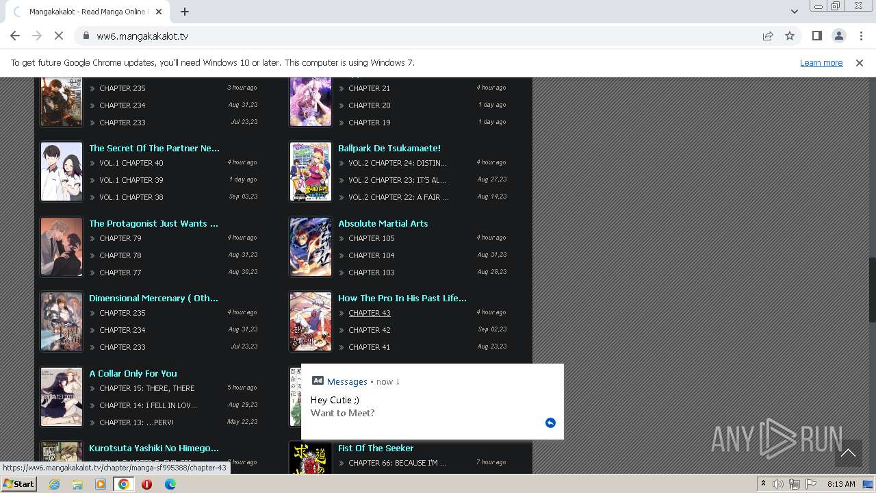The image size is (876, 493).
Task: Open How The Pro In His Past Life... title
Action: 402,298
